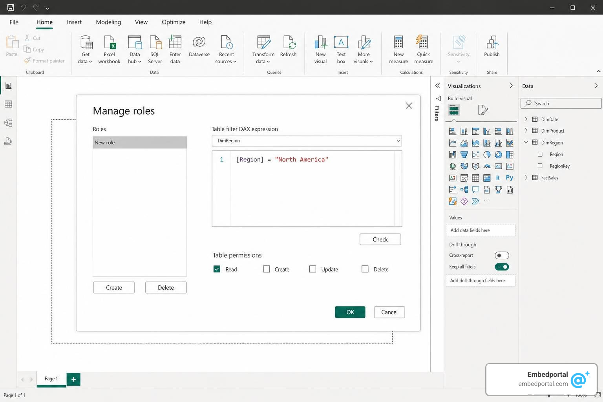Select the Q&A speech bubble visual
The image size is (603, 402).
pyautogui.click(x=475, y=190)
